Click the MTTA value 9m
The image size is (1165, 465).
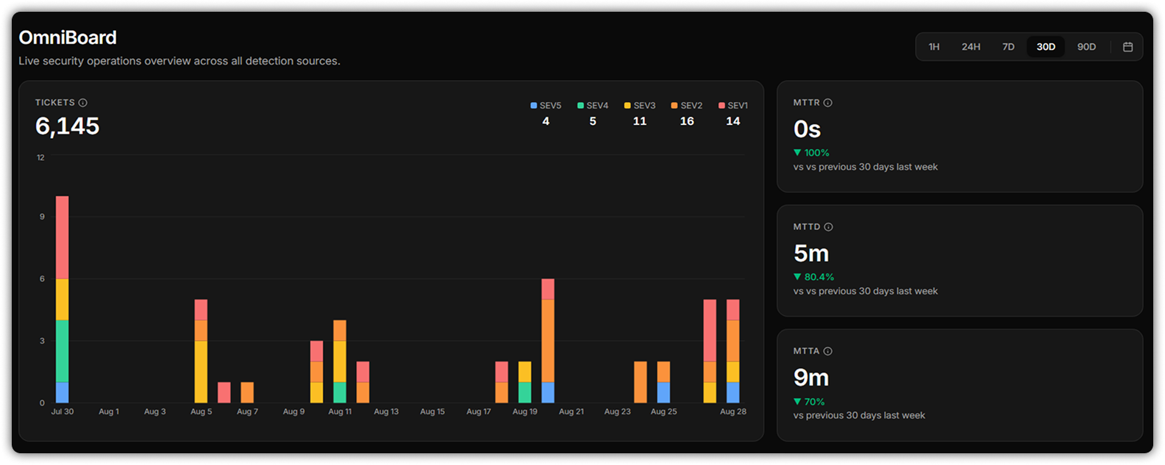[x=811, y=378]
